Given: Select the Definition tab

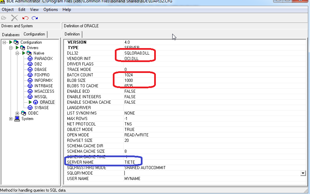Looking at the screenshot, I should [x=72, y=34].
